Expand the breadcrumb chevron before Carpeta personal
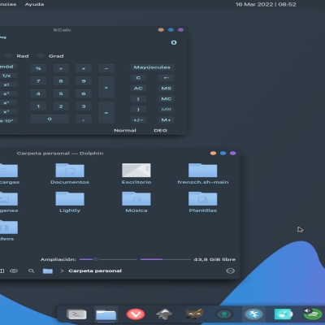Screen dimensions: 325x325 62,271
